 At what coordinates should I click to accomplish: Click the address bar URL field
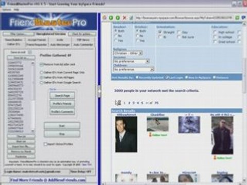coord(184,17)
